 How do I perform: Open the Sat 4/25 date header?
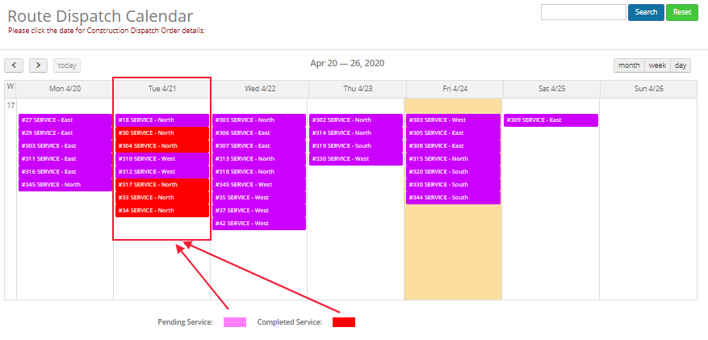coord(551,89)
